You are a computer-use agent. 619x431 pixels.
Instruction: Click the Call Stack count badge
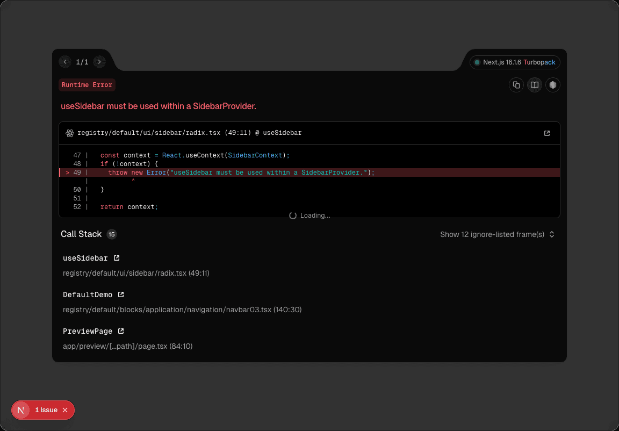112,234
